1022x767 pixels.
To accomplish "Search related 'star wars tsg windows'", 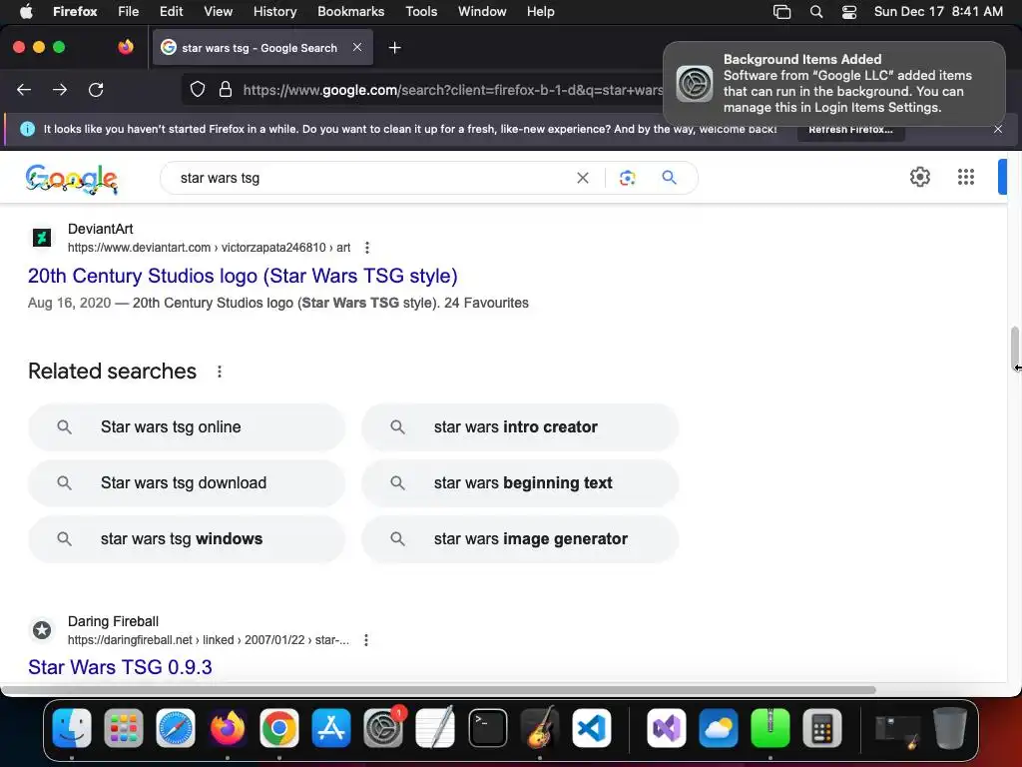I will pos(187,539).
